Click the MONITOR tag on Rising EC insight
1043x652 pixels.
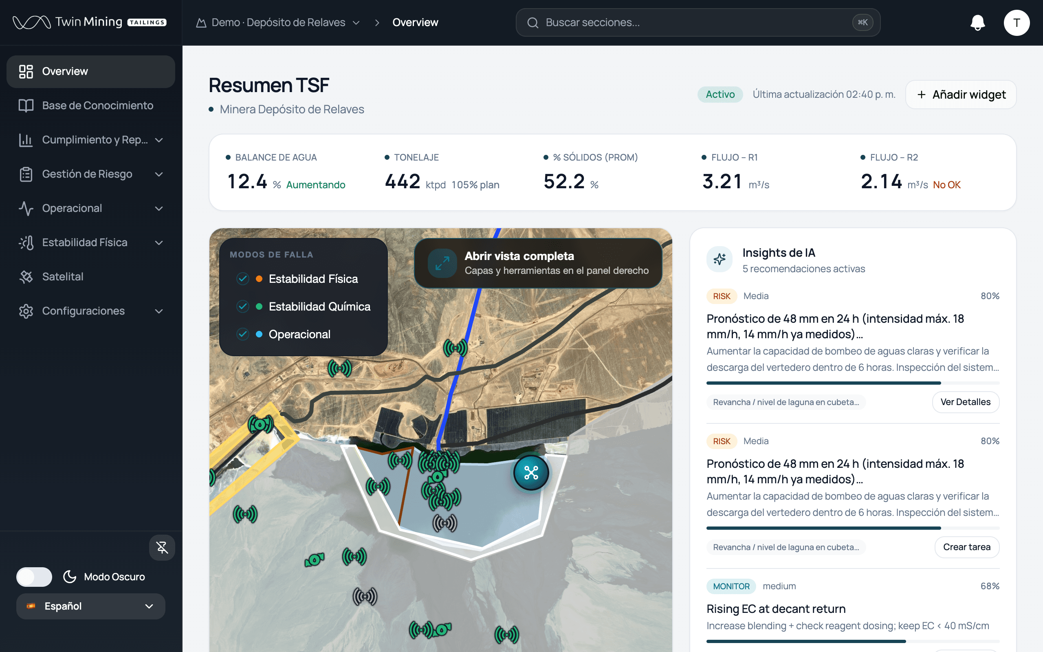731,586
